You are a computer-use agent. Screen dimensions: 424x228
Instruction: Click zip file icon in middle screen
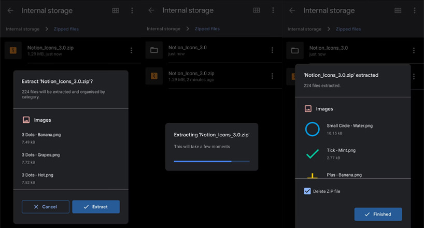(x=154, y=76)
